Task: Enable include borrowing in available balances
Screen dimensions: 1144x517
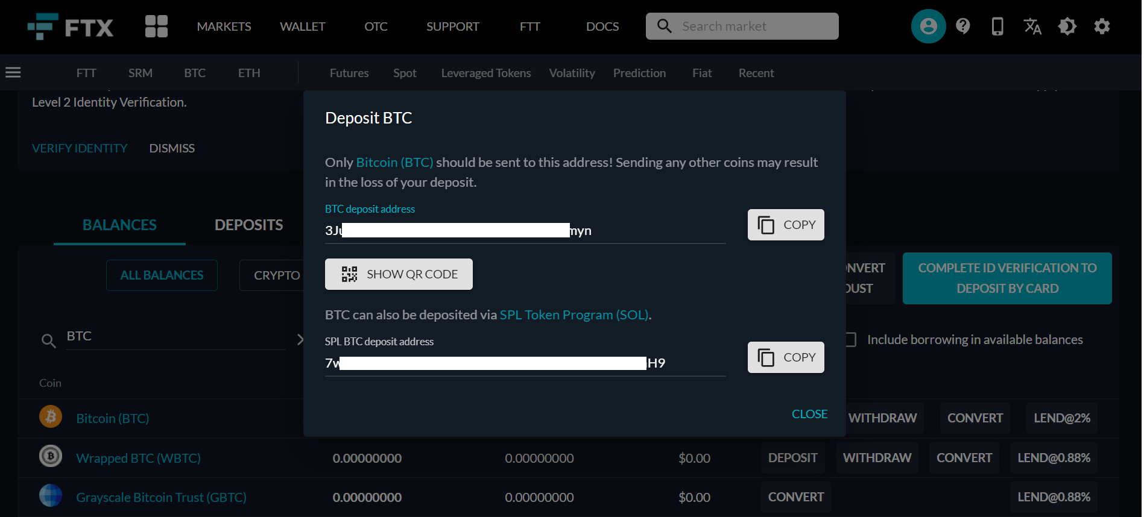Action: (850, 340)
